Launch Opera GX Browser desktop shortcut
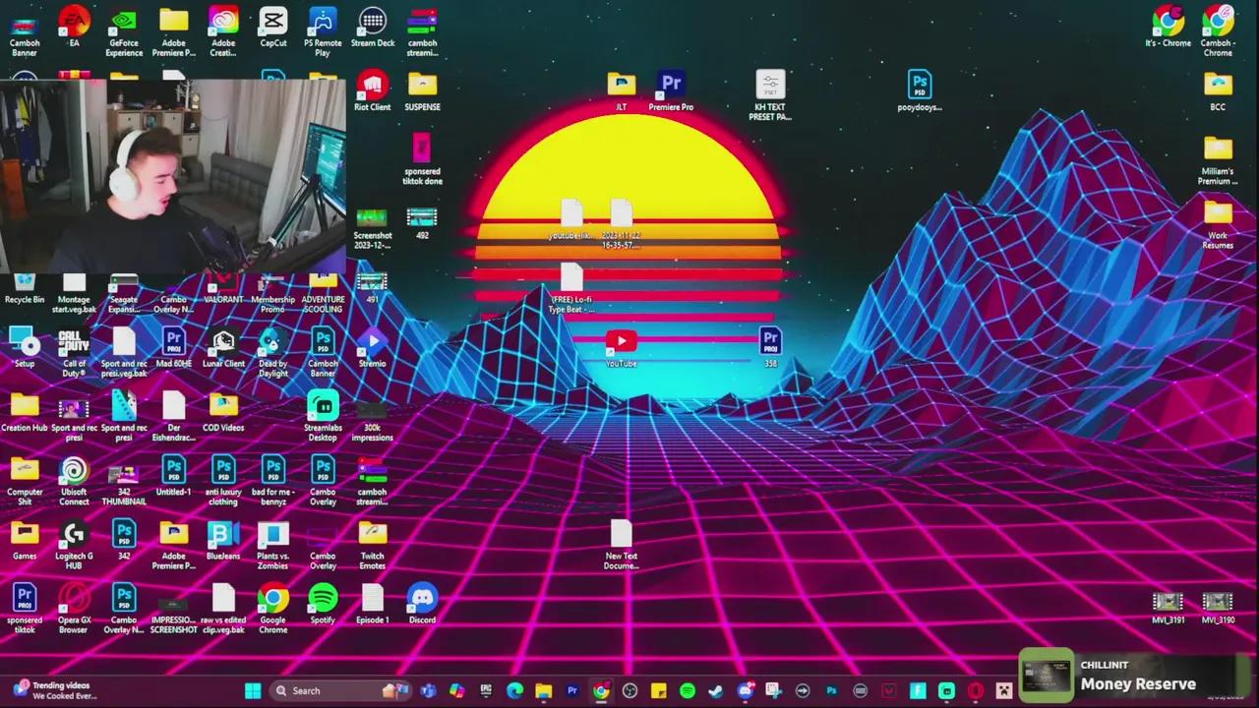Screen dimensions: 1259x708 coord(74,609)
